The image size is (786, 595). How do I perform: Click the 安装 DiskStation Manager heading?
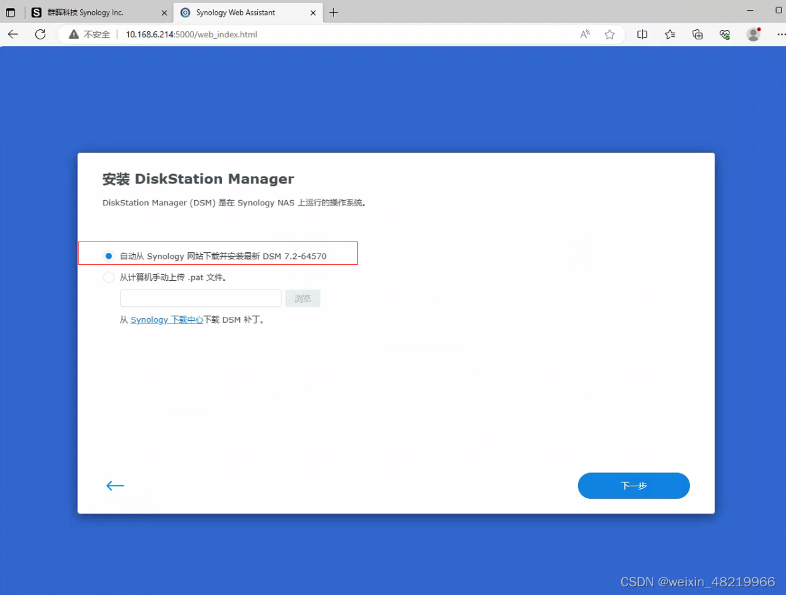pyautogui.click(x=198, y=179)
